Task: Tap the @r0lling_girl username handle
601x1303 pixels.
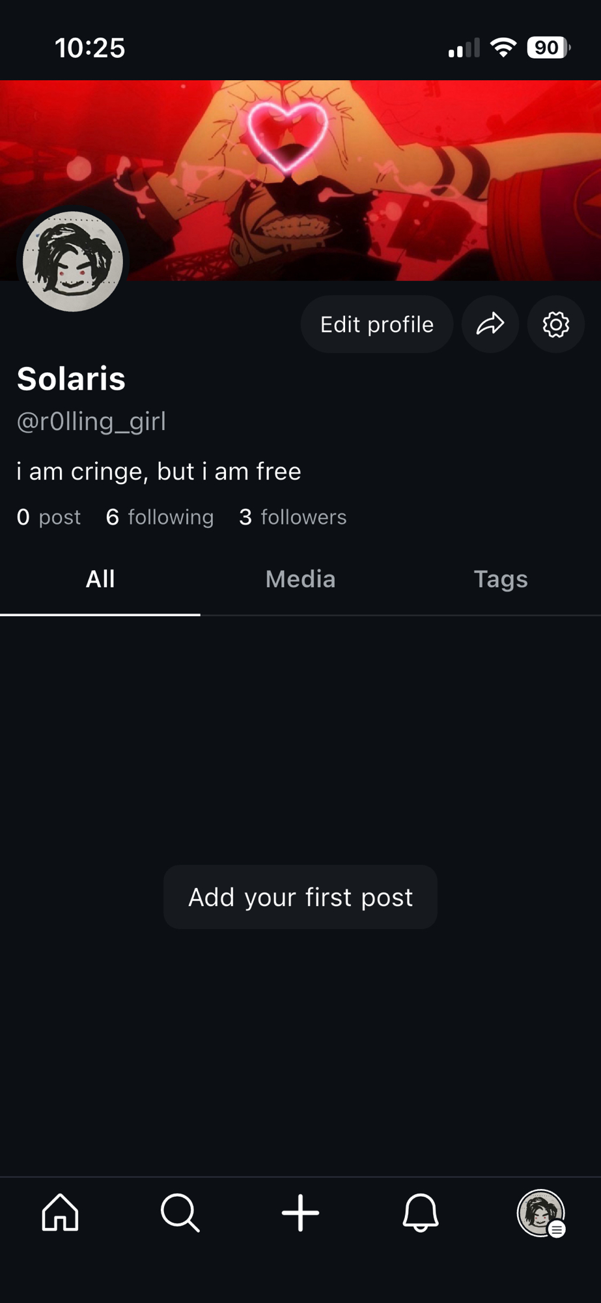Action: [x=91, y=422]
